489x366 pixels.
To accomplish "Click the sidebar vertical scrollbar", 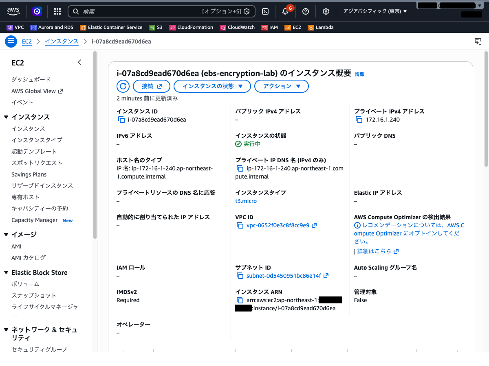I will tap(95, 144).
